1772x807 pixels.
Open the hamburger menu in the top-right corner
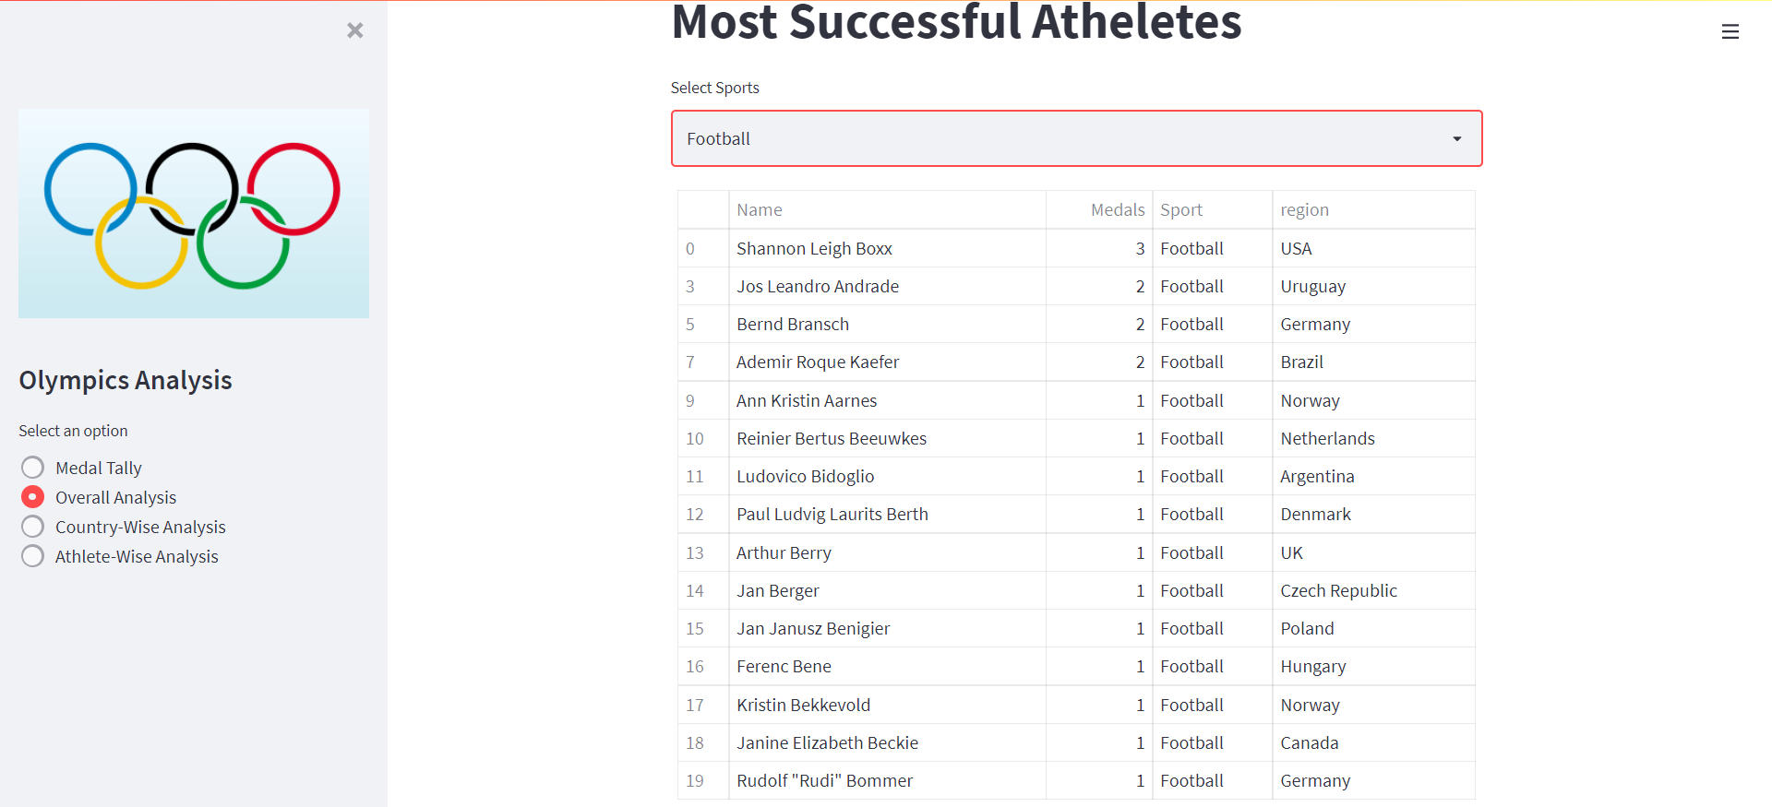click(x=1730, y=30)
